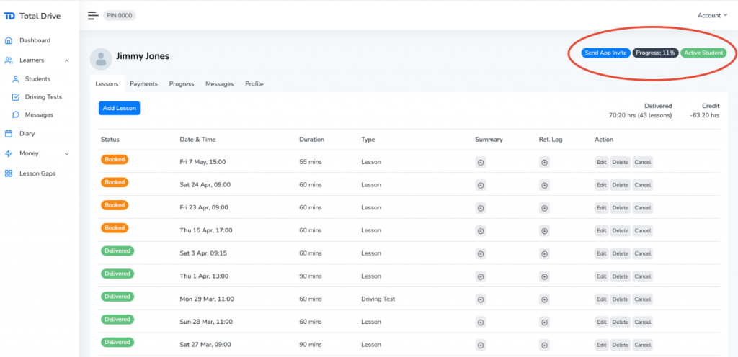Open the Diary calendar icon

coord(9,133)
